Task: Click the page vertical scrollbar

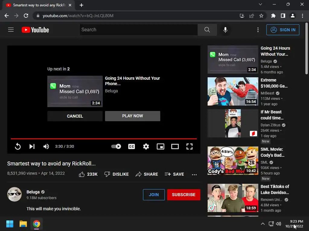Action: [x=307, y=48]
